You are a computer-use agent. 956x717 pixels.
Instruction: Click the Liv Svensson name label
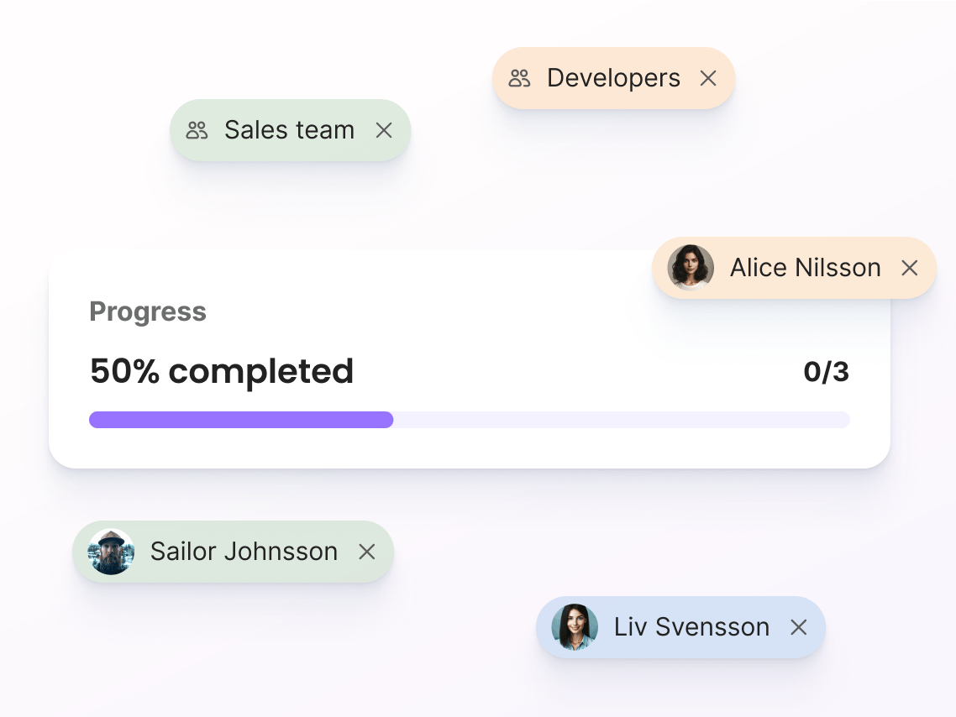pyautogui.click(x=691, y=627)
